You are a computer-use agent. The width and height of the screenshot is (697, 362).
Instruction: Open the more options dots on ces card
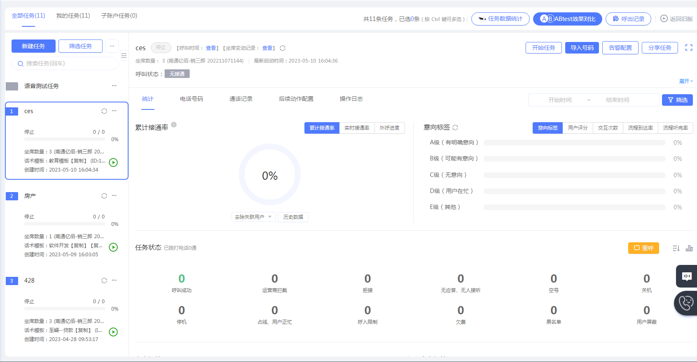114,111
